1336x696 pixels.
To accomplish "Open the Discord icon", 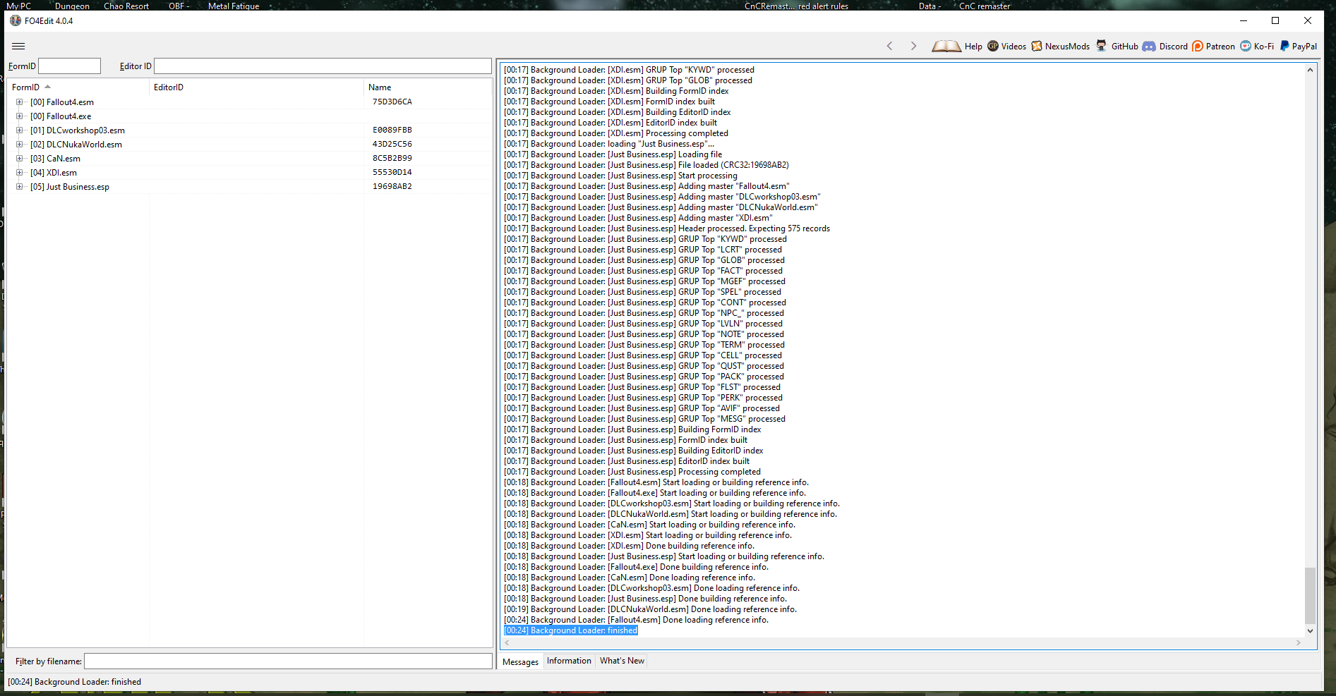I will (1149, 46).
